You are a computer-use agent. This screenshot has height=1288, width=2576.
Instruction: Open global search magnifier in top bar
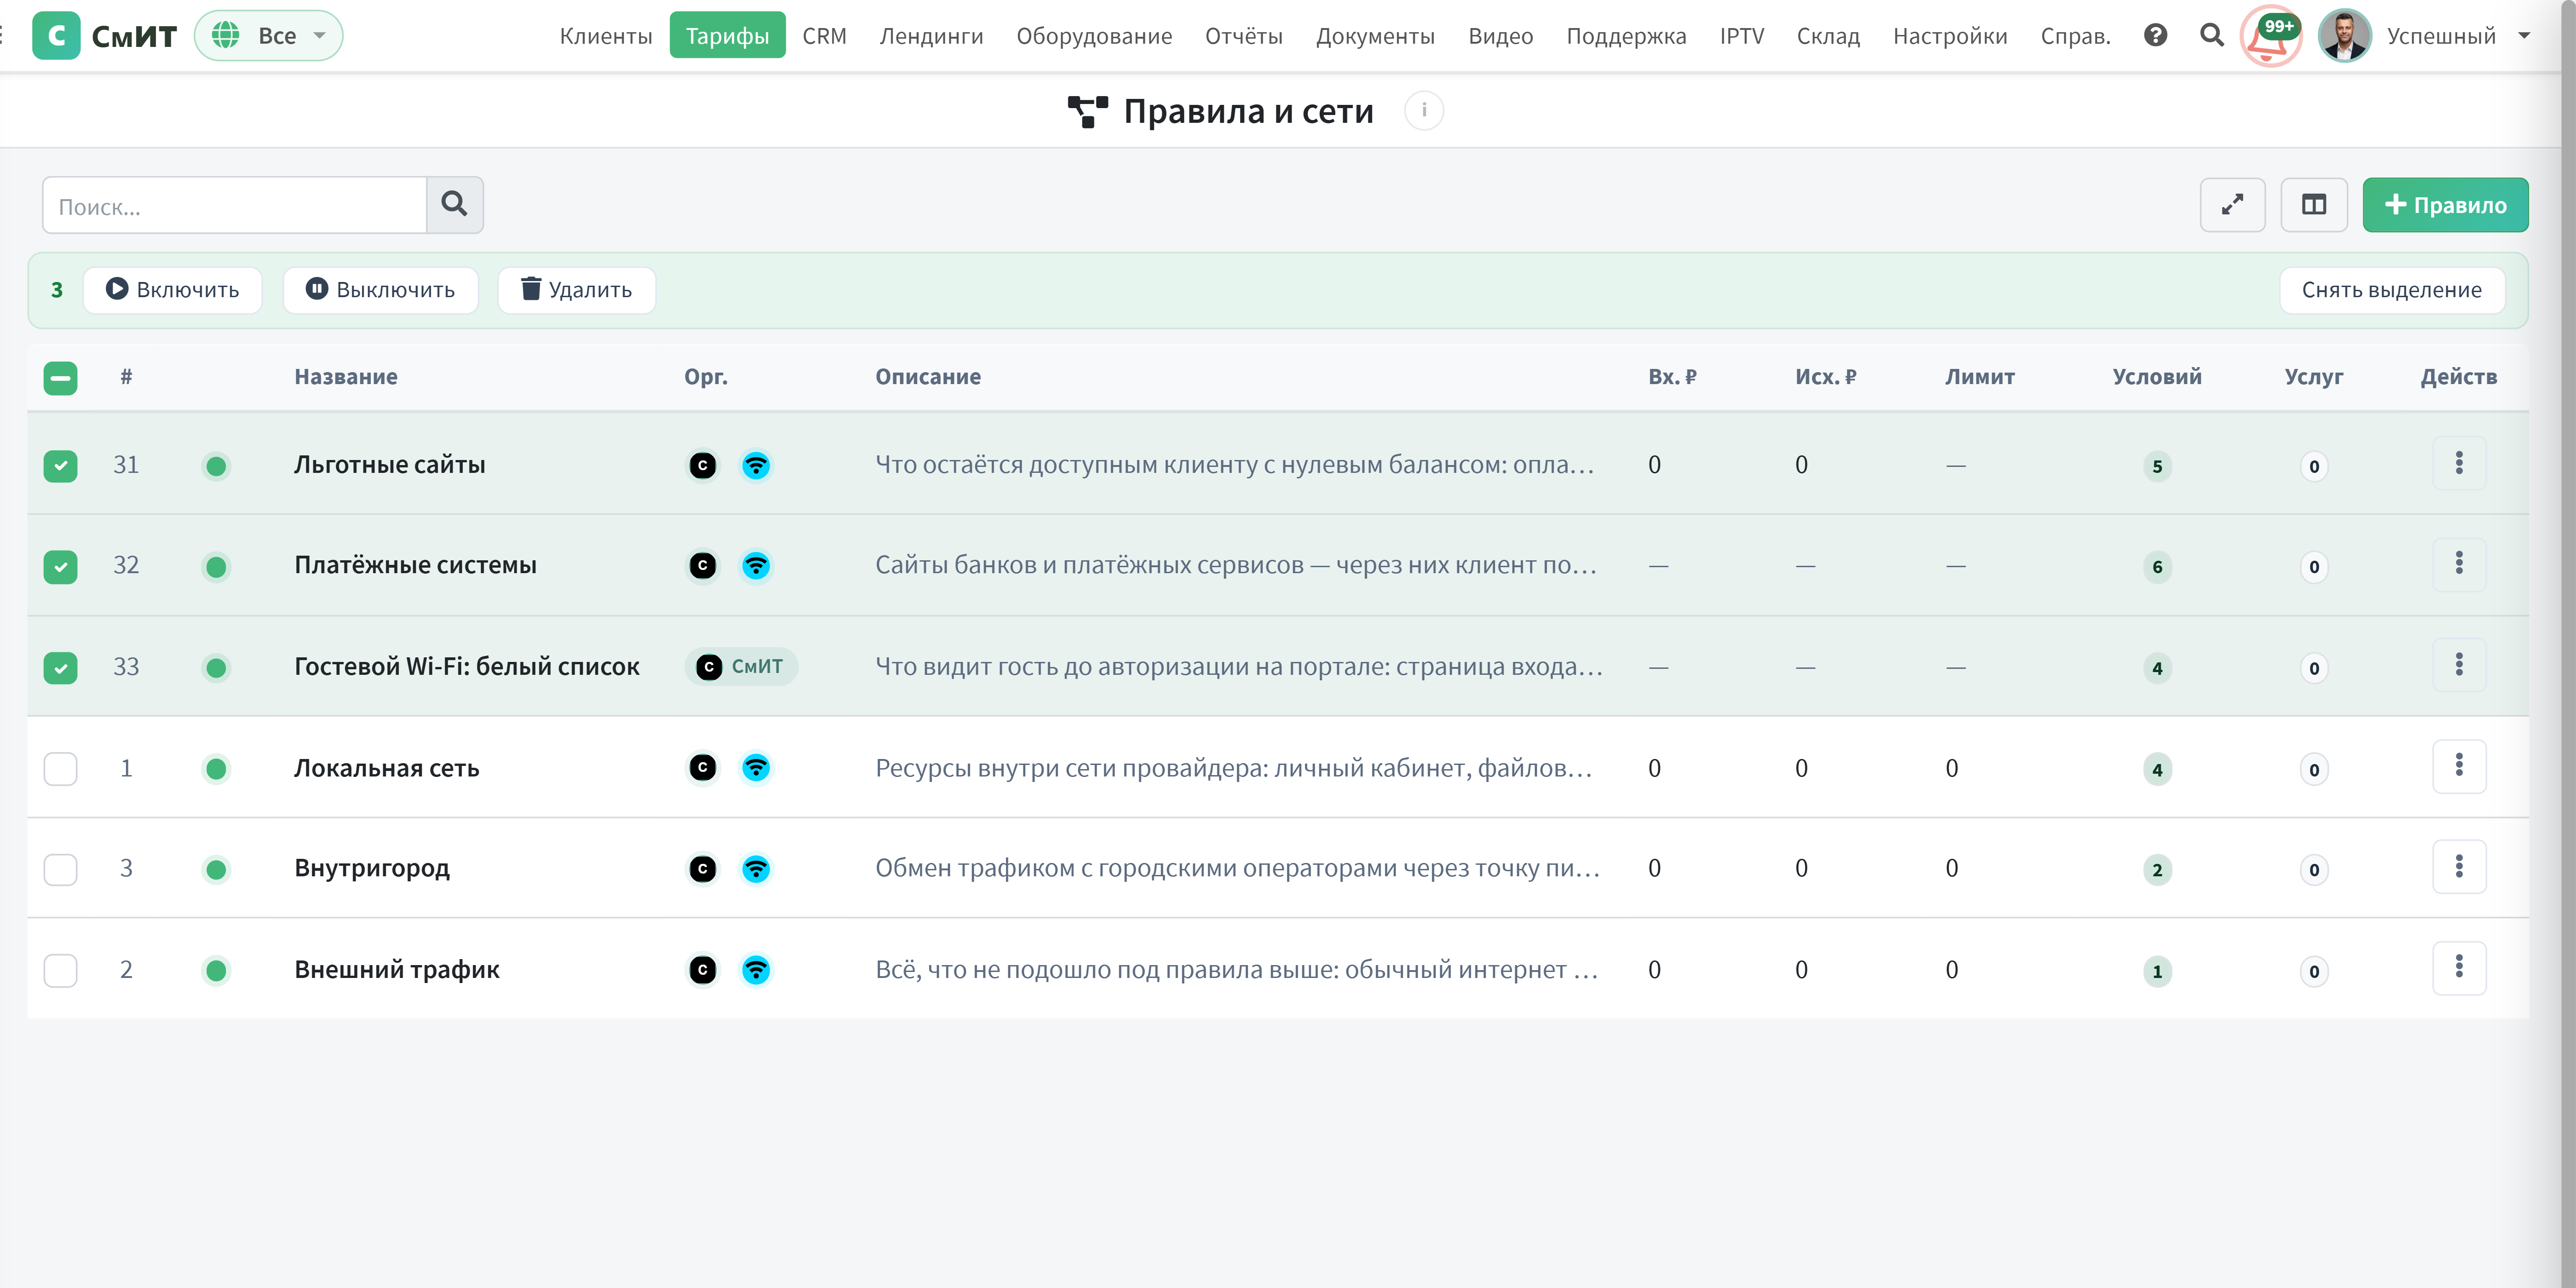pyautogui.click(x=2212, y=36)
